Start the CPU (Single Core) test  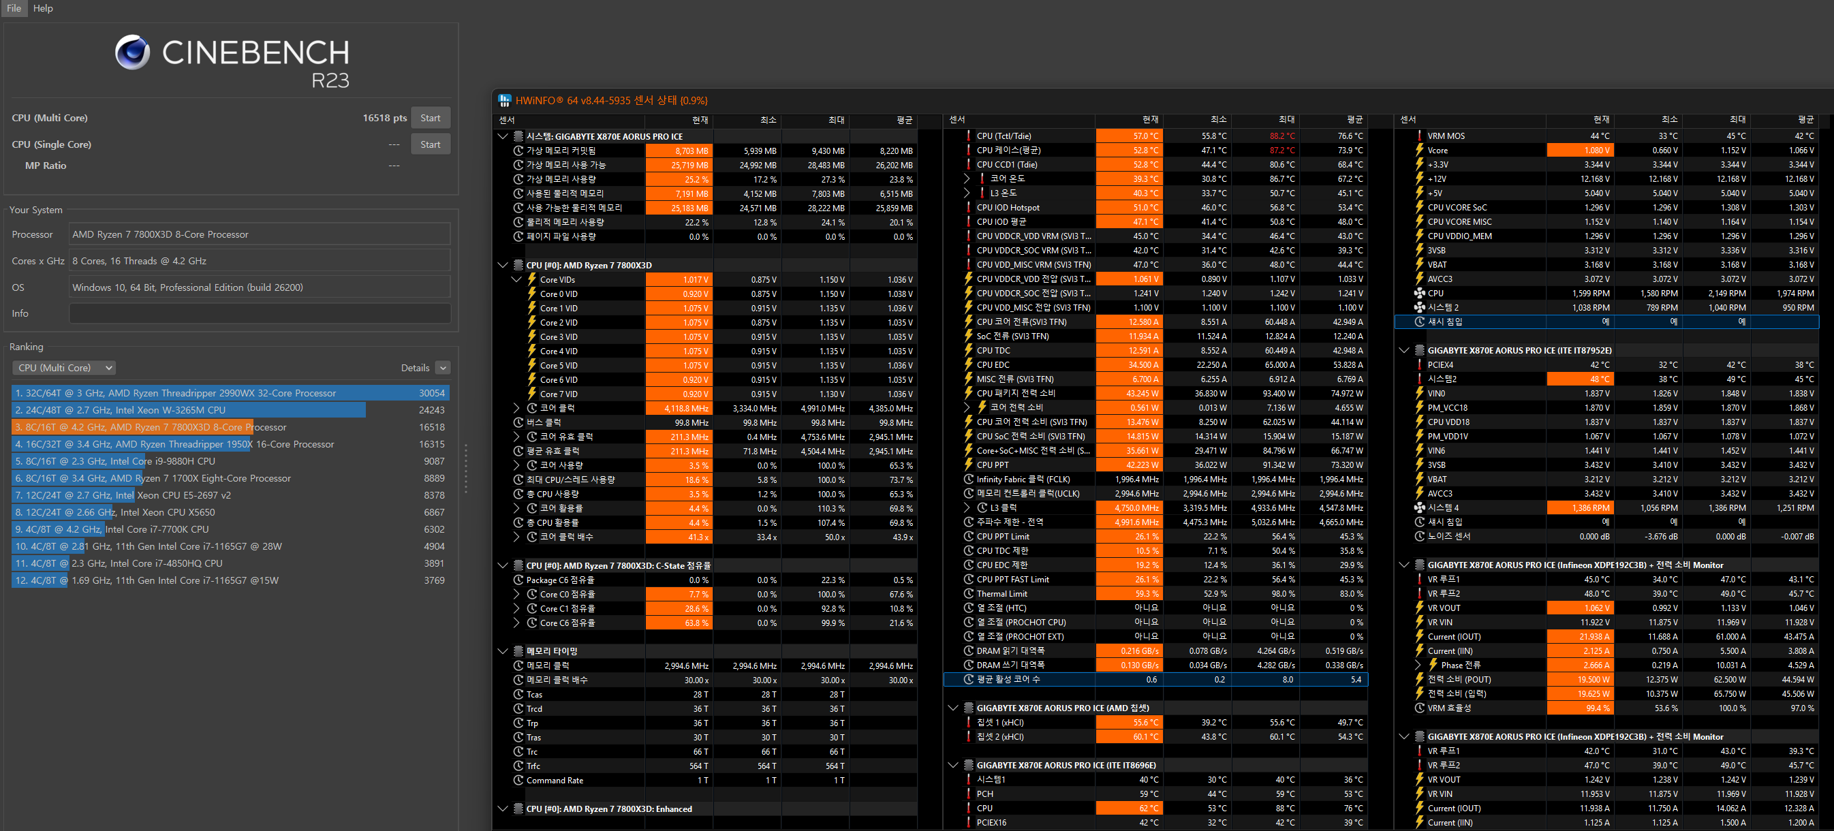(430, 144)
